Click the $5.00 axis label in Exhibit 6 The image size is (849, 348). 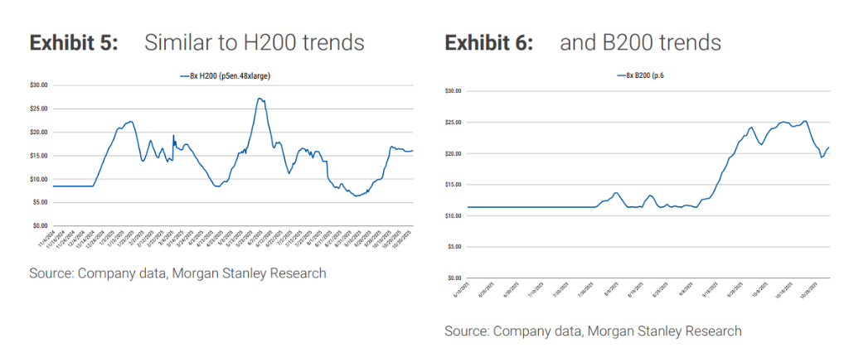pos(455,247)
